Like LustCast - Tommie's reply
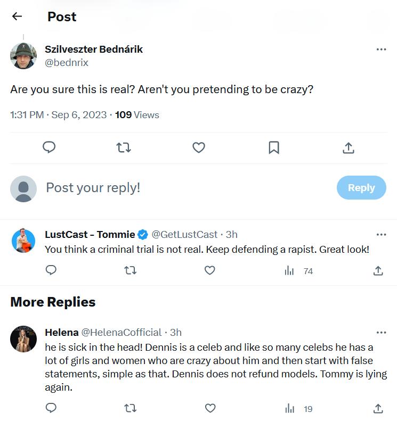This screenshot has width=397, height=421. pyautogui.click(x=210, y=271)
